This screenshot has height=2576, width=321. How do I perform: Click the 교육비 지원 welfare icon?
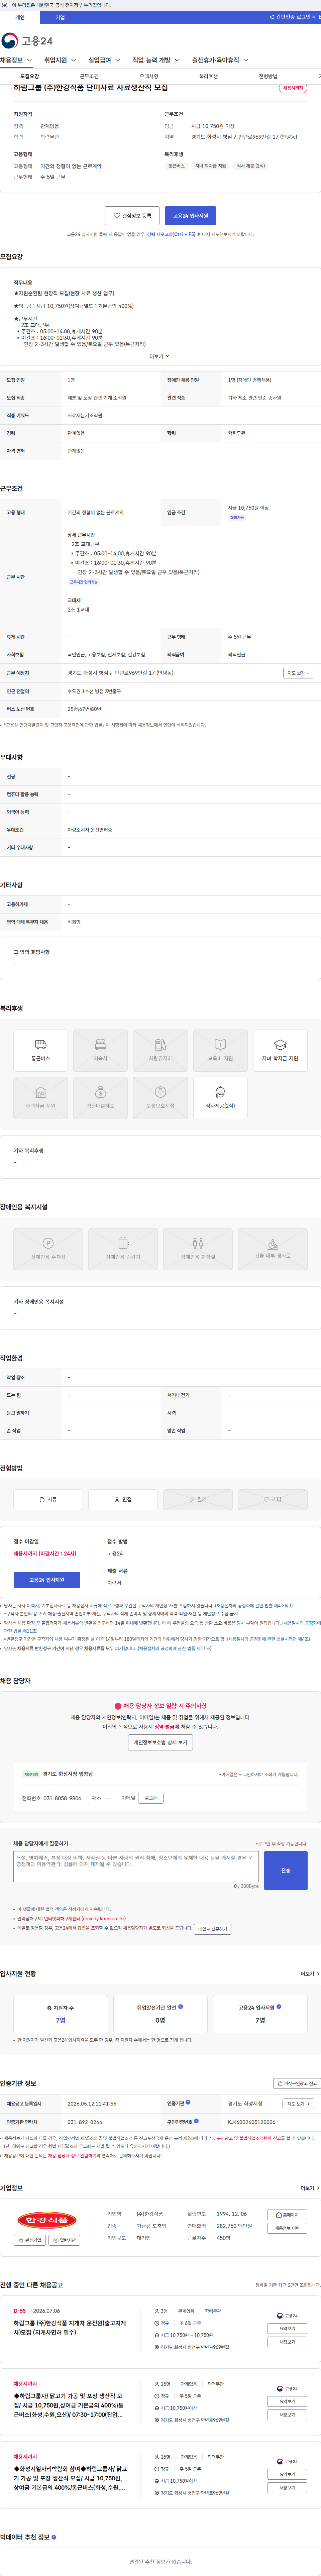coord(220,1050)
